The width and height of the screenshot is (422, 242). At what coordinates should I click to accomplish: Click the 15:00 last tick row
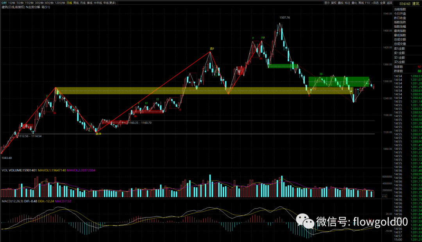(408, 240)
